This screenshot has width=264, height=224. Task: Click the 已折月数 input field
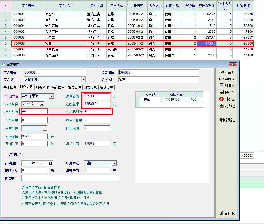pyautogui.click(x=35, y=111)
